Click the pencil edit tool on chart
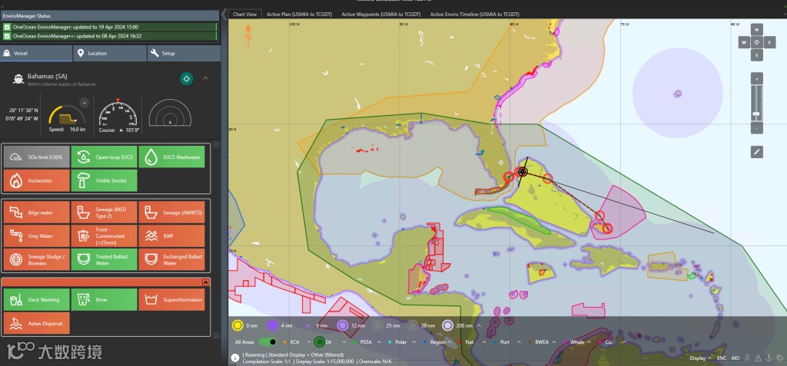Viewport: 787px width, 366px height. click(756, 152)
